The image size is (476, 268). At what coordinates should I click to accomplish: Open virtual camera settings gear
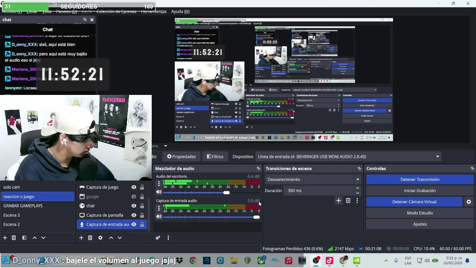click(469, 202)
